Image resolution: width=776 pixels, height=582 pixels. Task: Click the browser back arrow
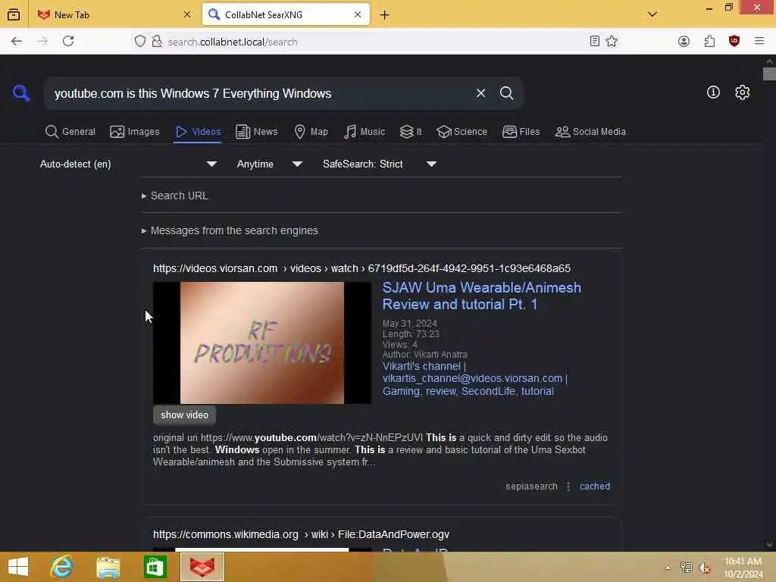coord(17,42)
